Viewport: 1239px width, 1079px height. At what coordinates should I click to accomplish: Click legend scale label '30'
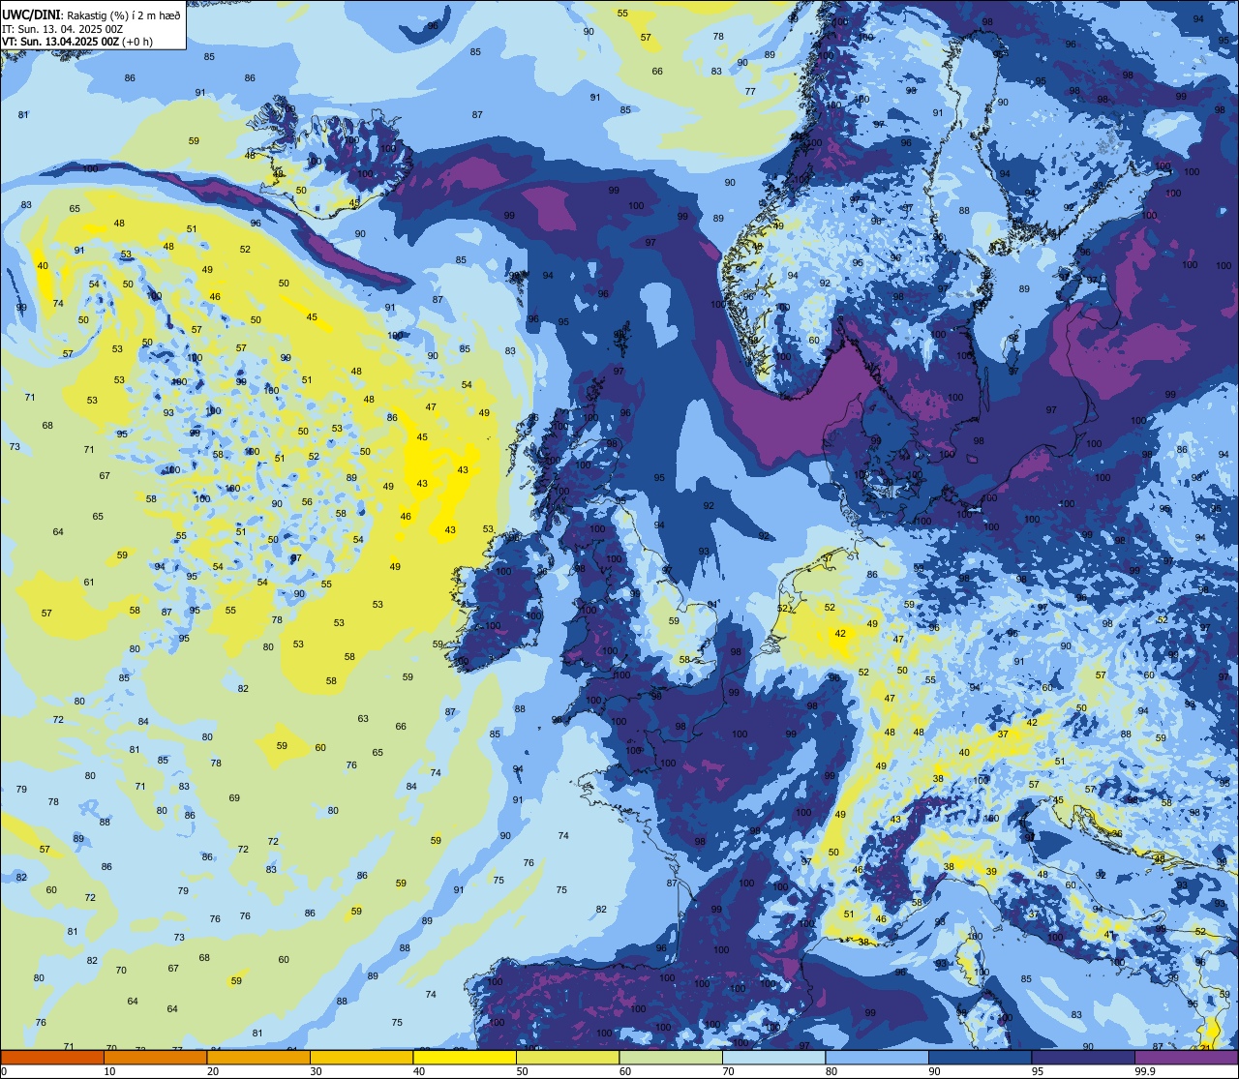pos(316,1071)
